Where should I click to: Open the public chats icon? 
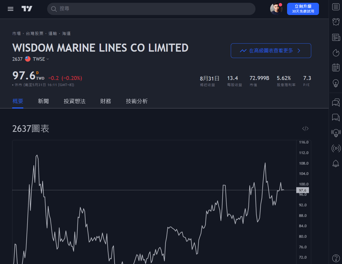pyautogui.click(x=336, y=102)
